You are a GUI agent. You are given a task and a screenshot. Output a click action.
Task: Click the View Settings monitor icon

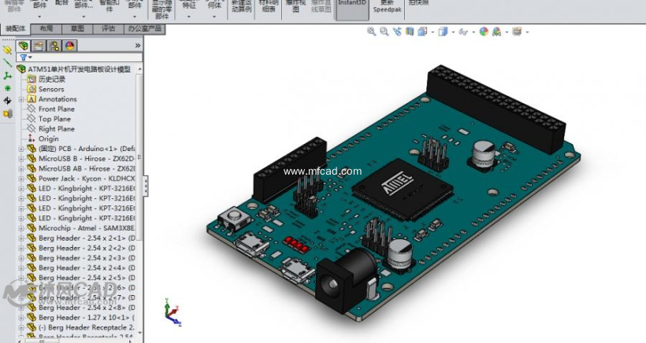coord(517,31)
